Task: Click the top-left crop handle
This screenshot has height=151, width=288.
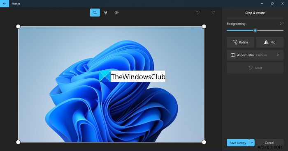Action: tap(18, 27)
